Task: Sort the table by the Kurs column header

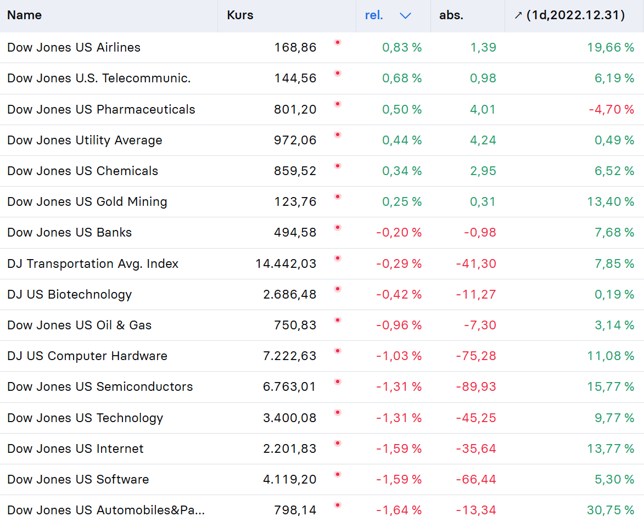Action: 240,15
